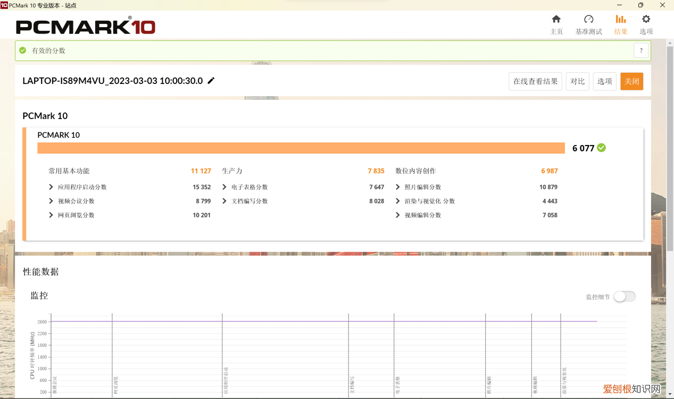Click the orange 关闭 button
This screenshot has width=674, height=399.
coord(631,81)
